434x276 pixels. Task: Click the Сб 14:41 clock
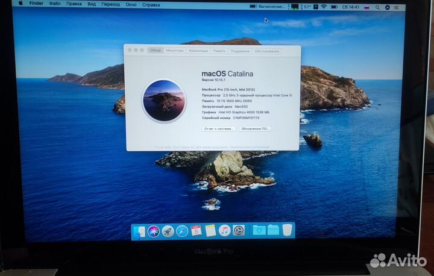pos(350,7)
